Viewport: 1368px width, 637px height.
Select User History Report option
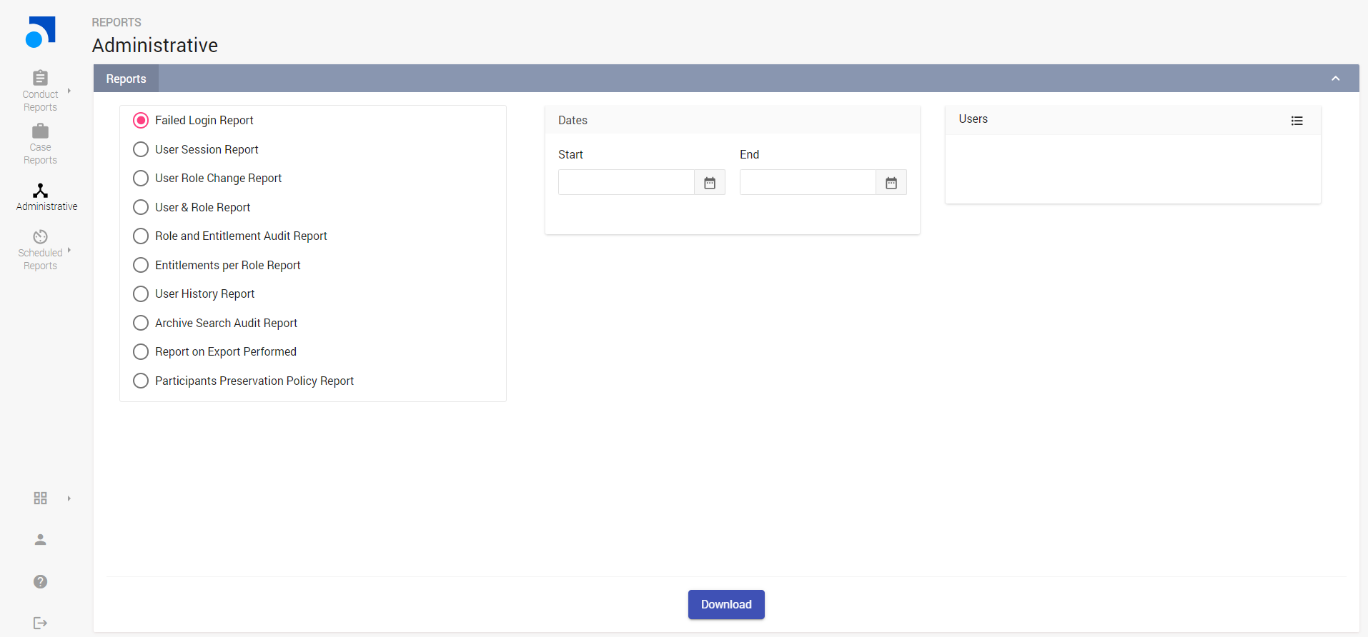click(x=194, y=294)
